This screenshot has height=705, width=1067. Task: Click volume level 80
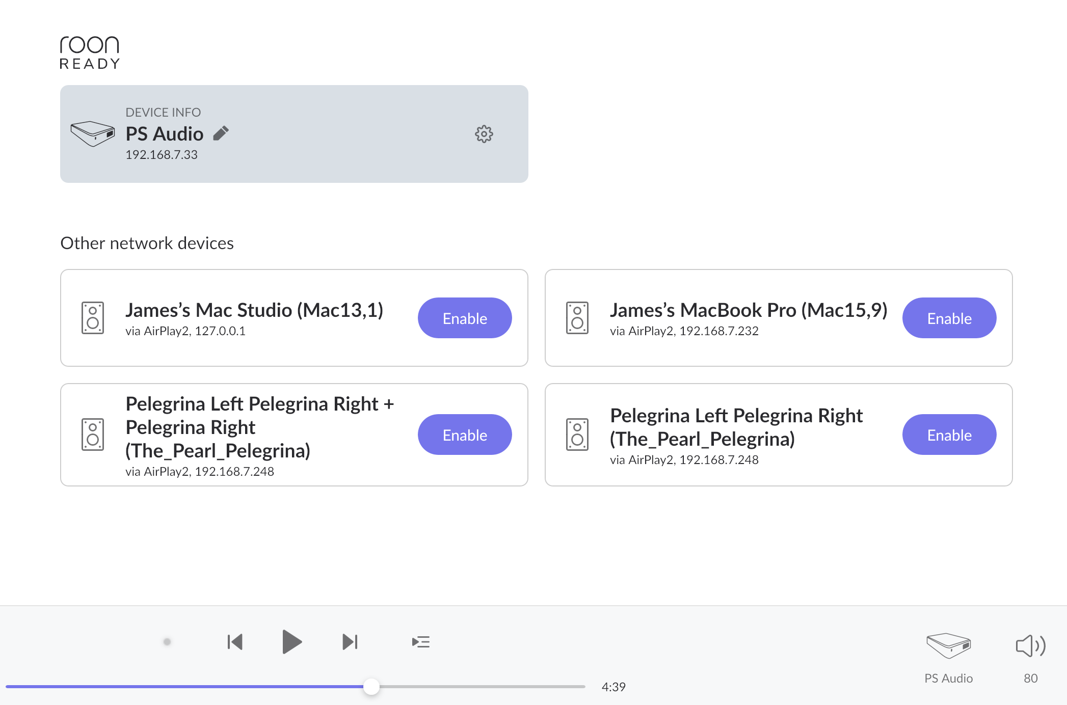[x=1031, y=678]
